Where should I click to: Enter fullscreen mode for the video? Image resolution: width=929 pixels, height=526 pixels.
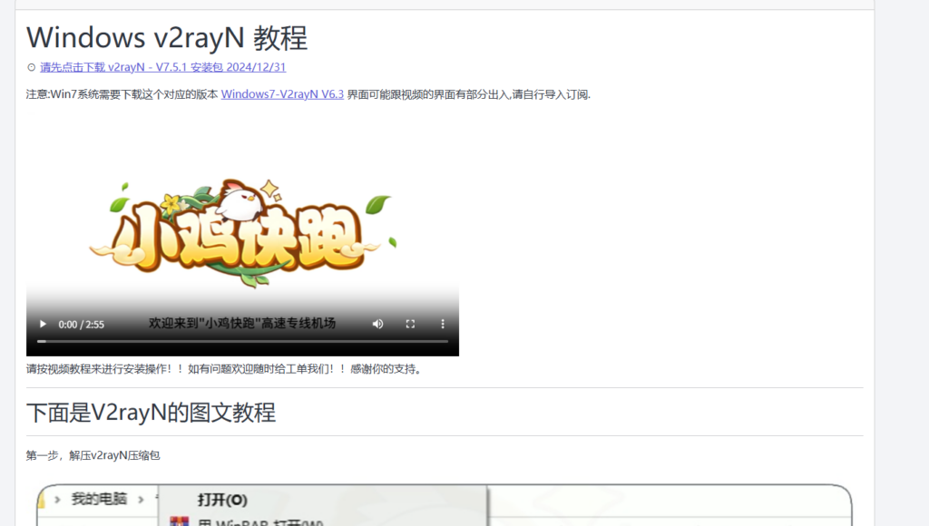(x=410, y=324)
